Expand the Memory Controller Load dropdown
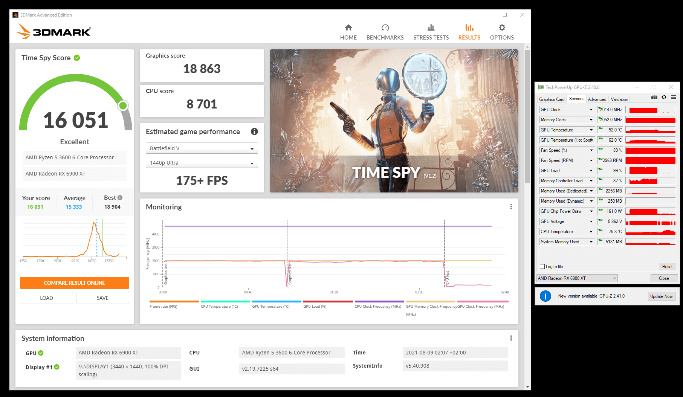 tap(591, 181)
